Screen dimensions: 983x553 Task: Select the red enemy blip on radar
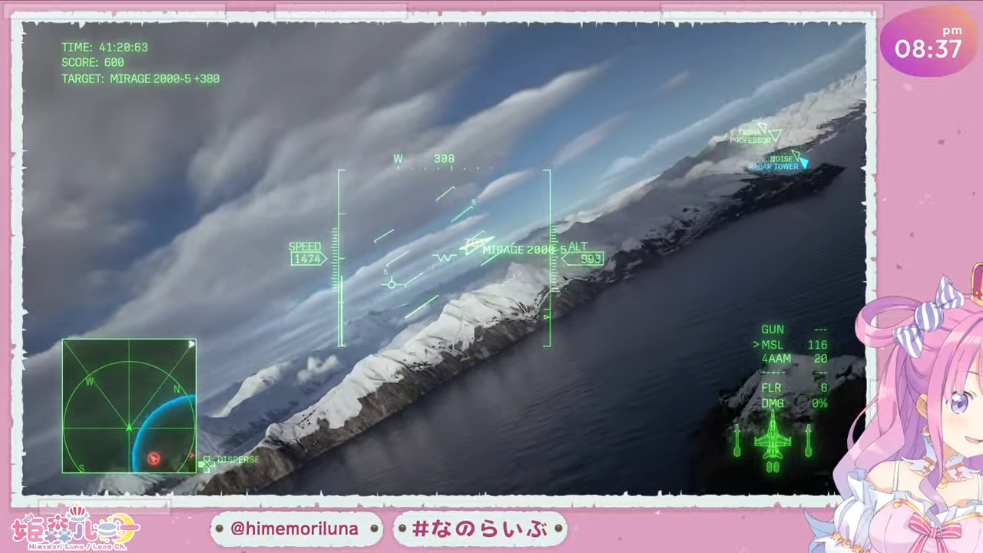(154, 458)
